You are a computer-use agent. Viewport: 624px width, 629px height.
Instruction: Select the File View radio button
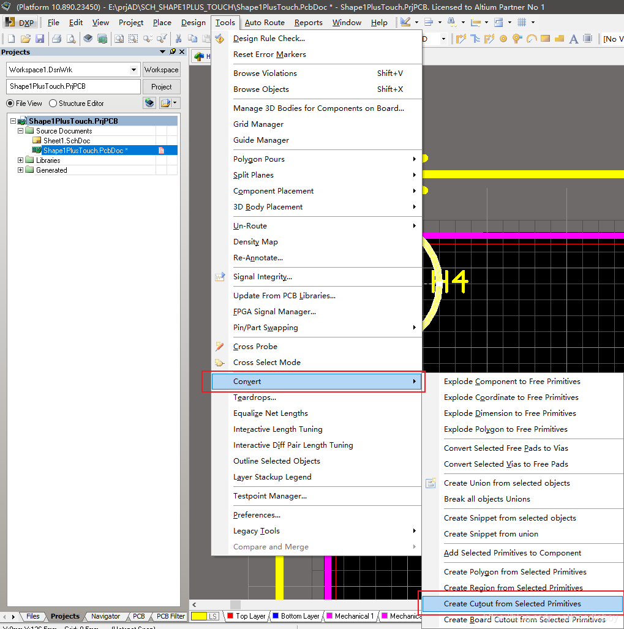click(10, 104)
